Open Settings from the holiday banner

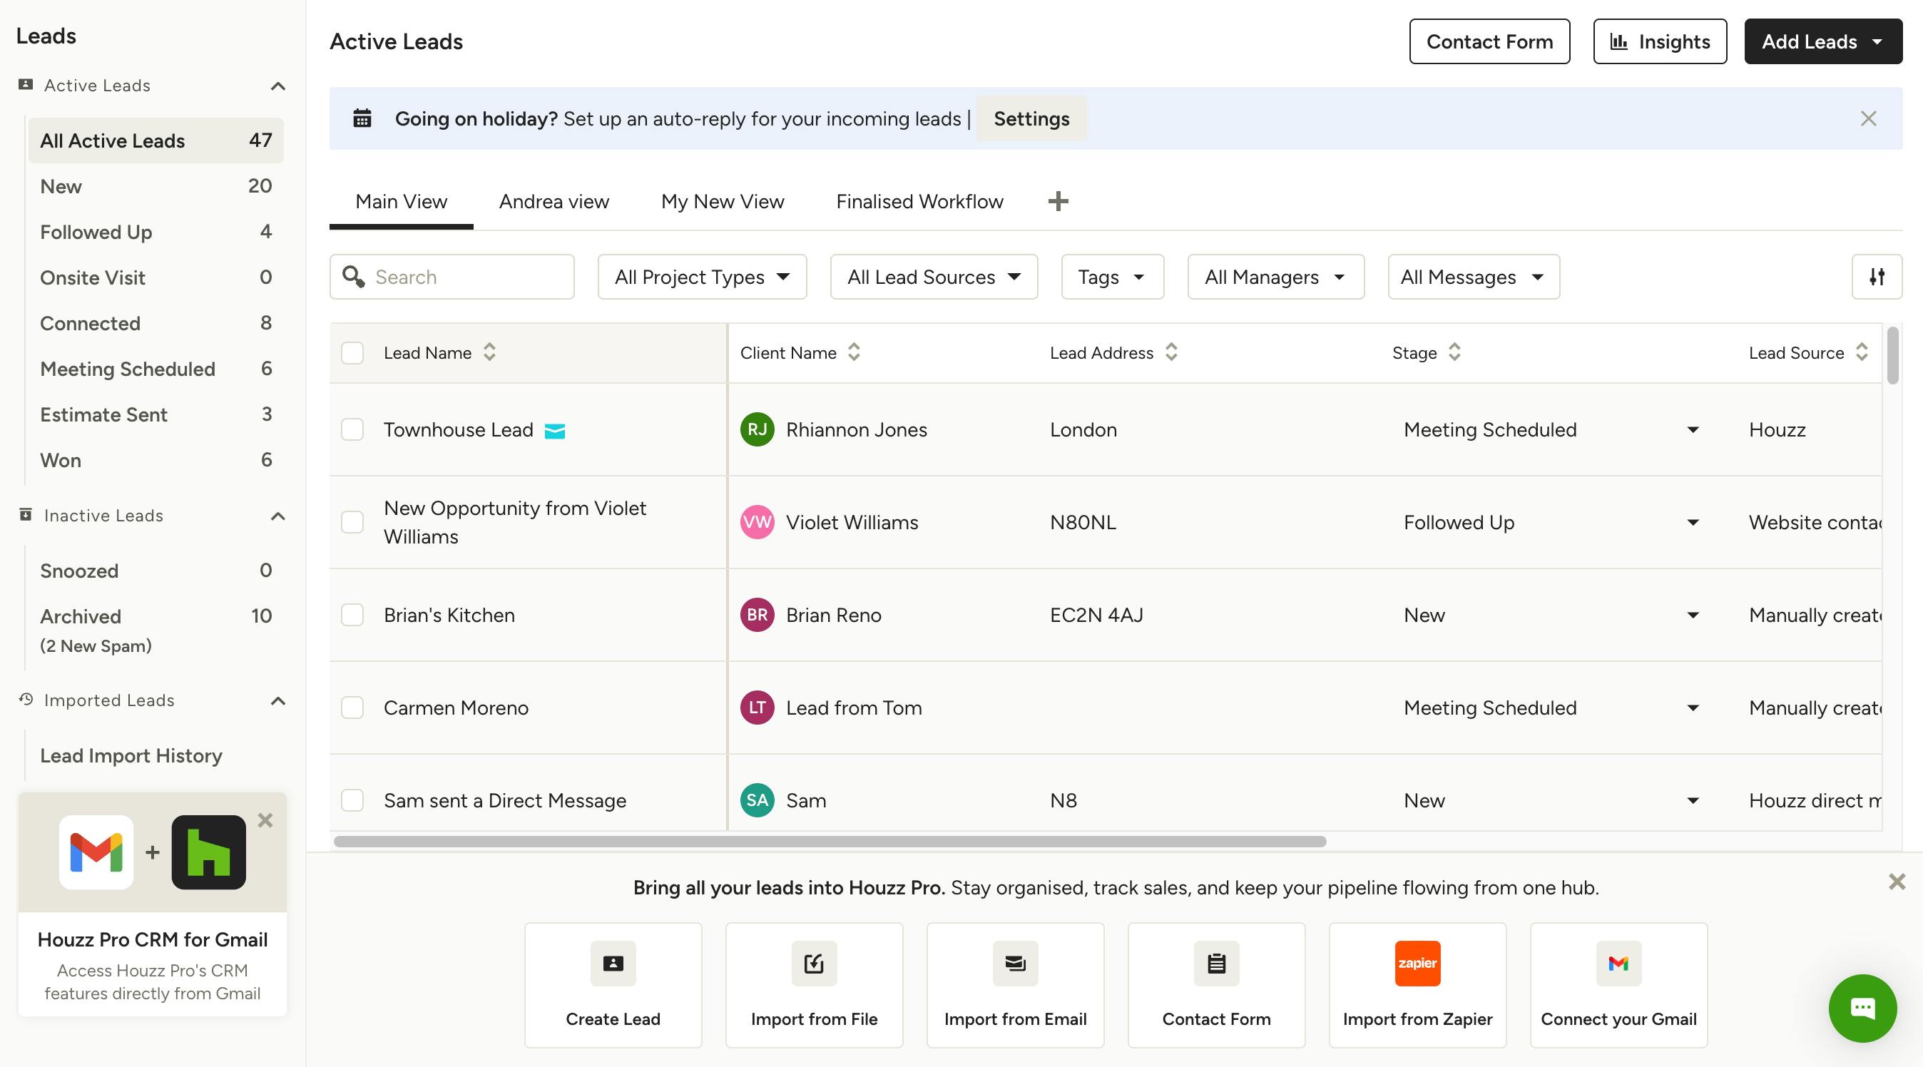[x=1031, y=118]
